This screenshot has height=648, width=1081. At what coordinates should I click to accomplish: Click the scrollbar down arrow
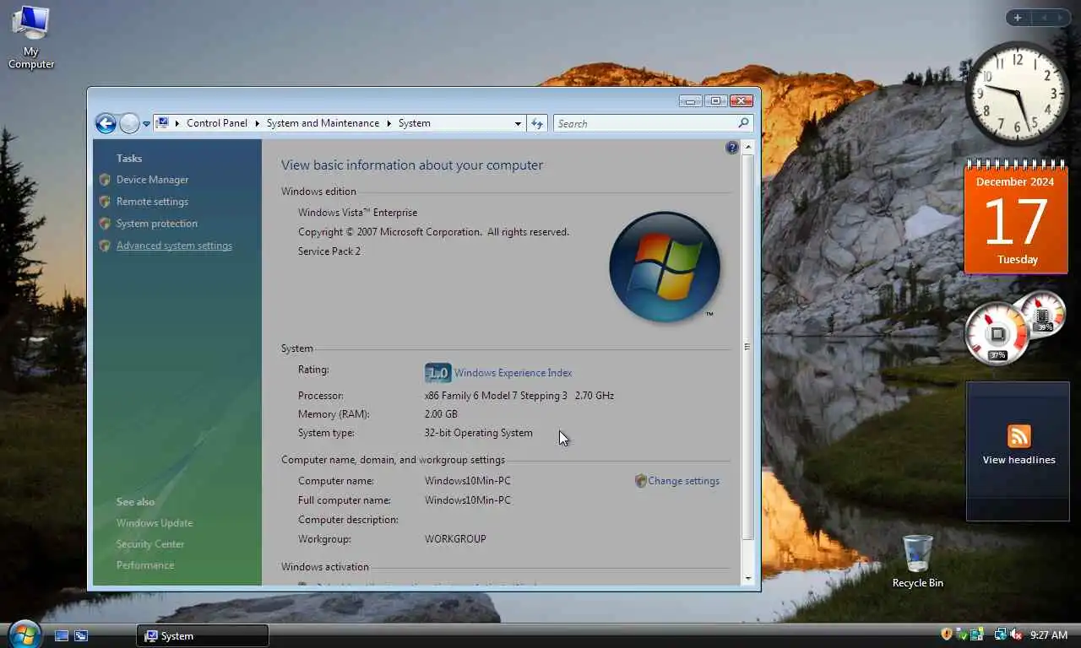click(747, 578)
